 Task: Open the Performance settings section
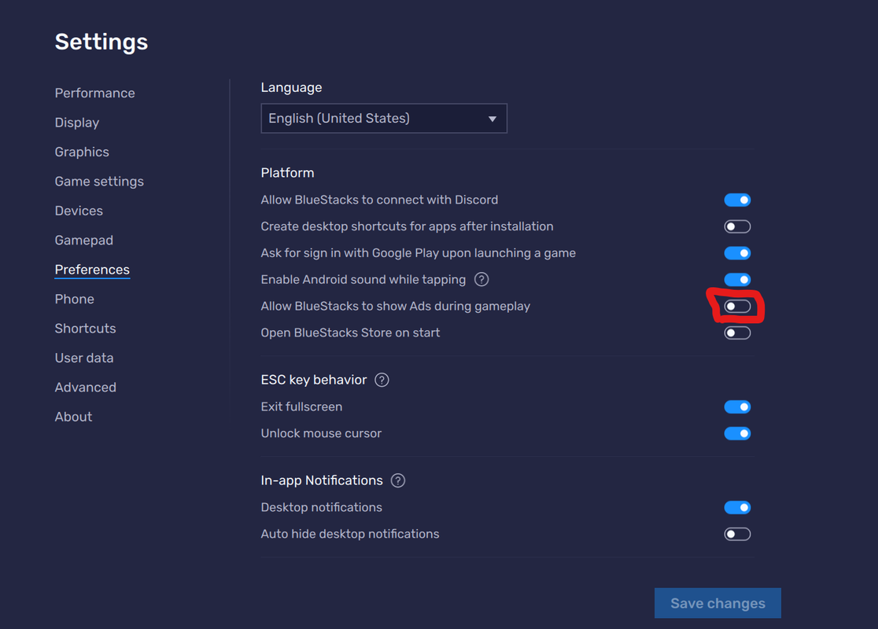(x=94, y=93)
